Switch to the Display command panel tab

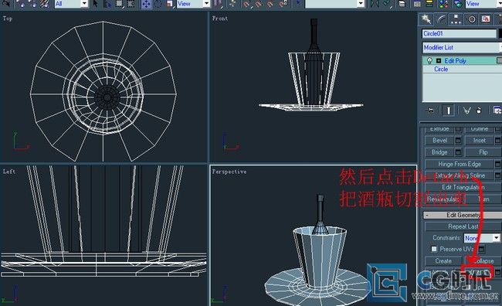(x=486, y=19)
